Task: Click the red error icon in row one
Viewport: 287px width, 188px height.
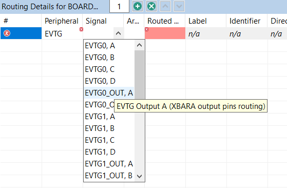Action: click(7, 33)
